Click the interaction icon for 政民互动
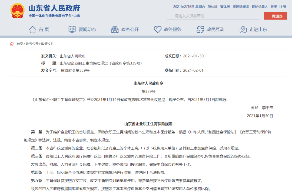292x193 pixels. (x=200, y=30)
